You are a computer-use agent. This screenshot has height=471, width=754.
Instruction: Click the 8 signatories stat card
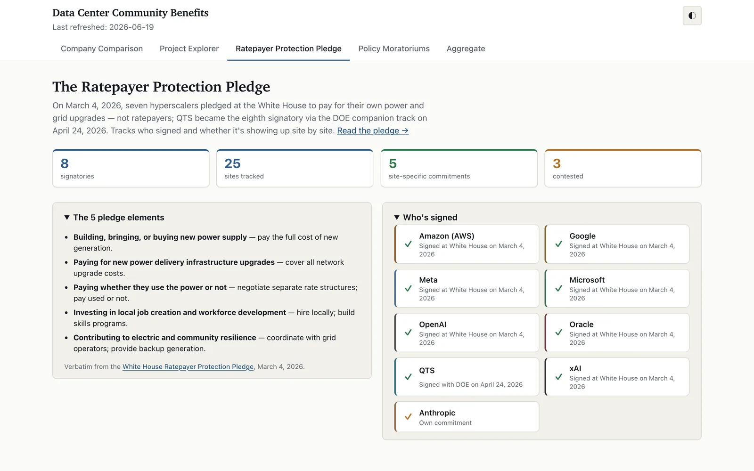tap(131, 168)
